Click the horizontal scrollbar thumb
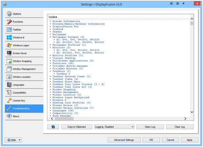The image size is (203, 147). click(64, 119)
